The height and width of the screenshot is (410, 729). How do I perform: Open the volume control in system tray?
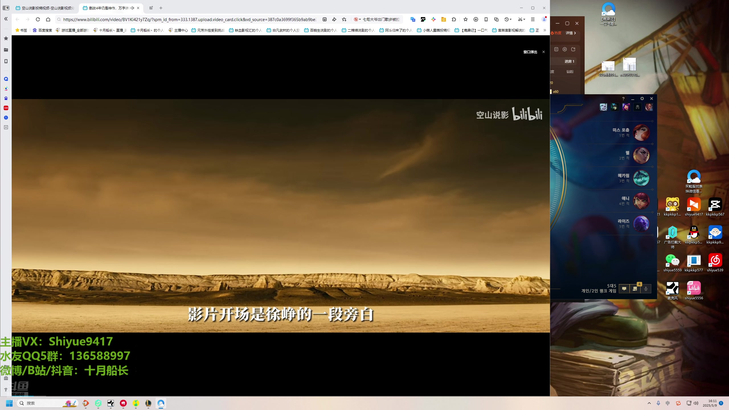696,403
